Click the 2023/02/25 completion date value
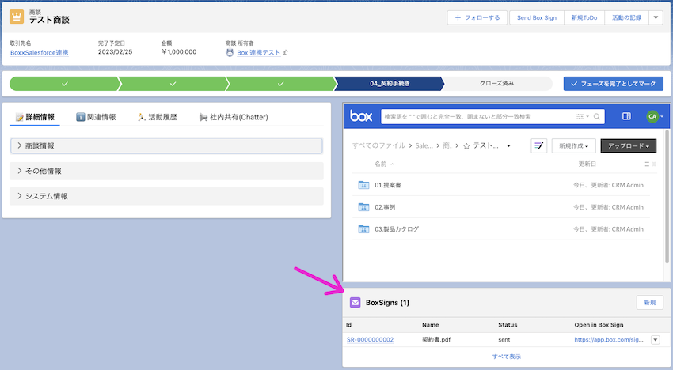 [x=115, y=52]
